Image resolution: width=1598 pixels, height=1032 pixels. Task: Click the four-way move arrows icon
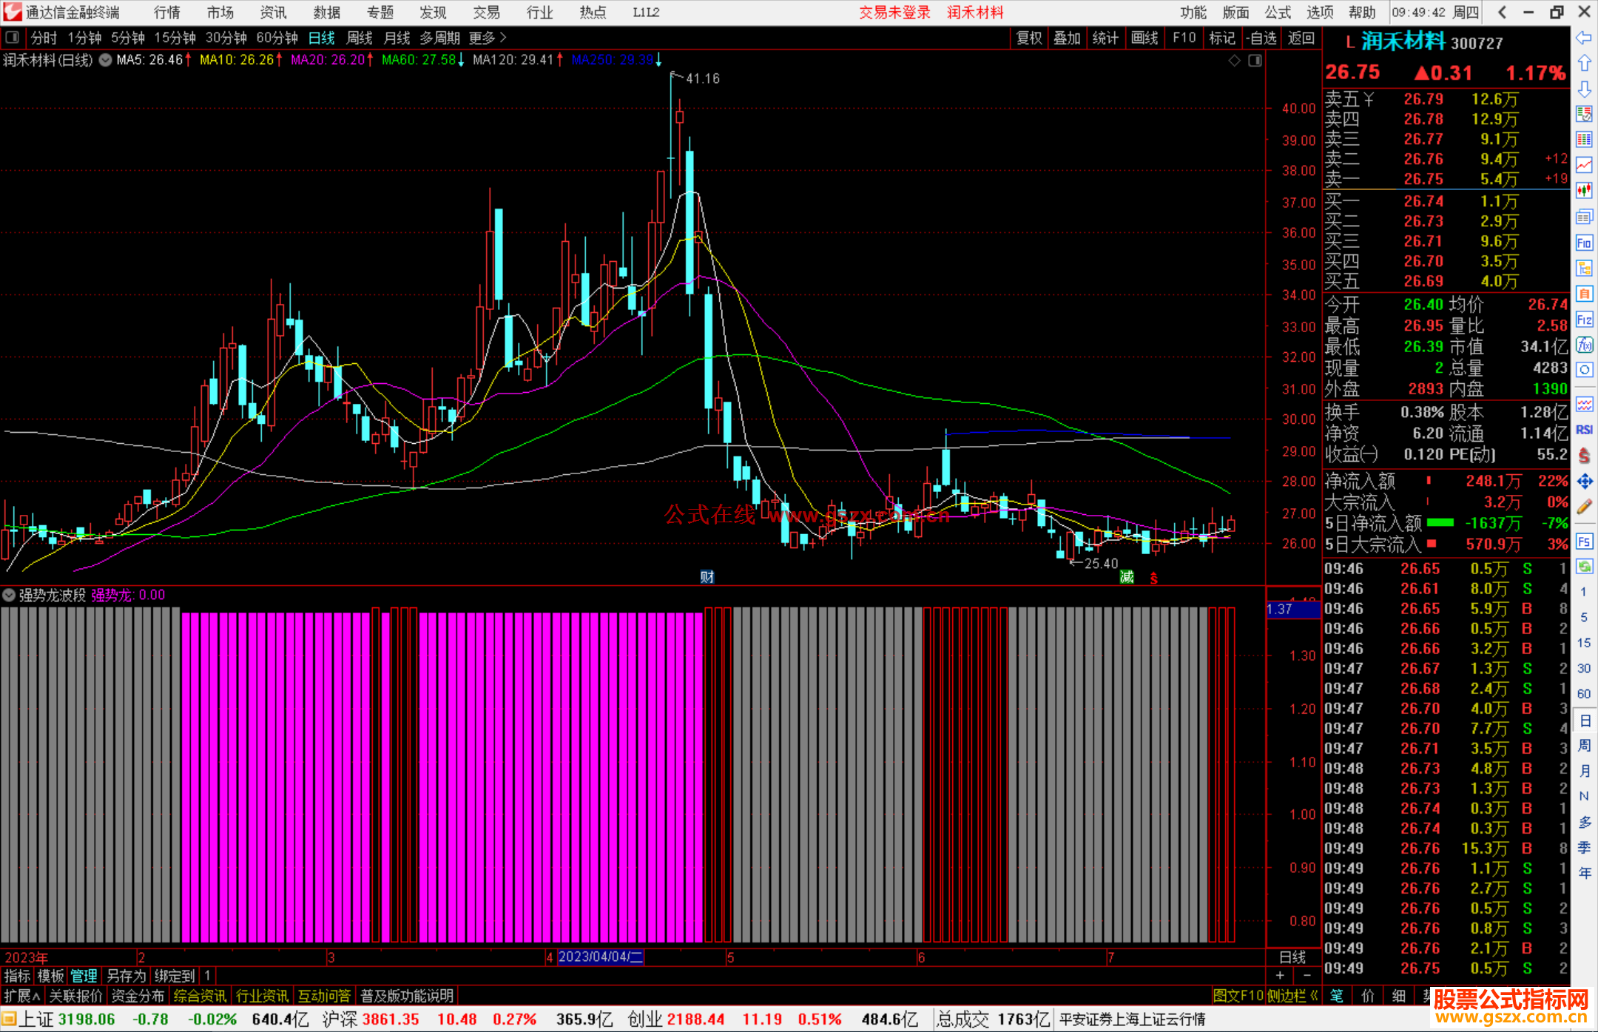tap(1584, 482)
